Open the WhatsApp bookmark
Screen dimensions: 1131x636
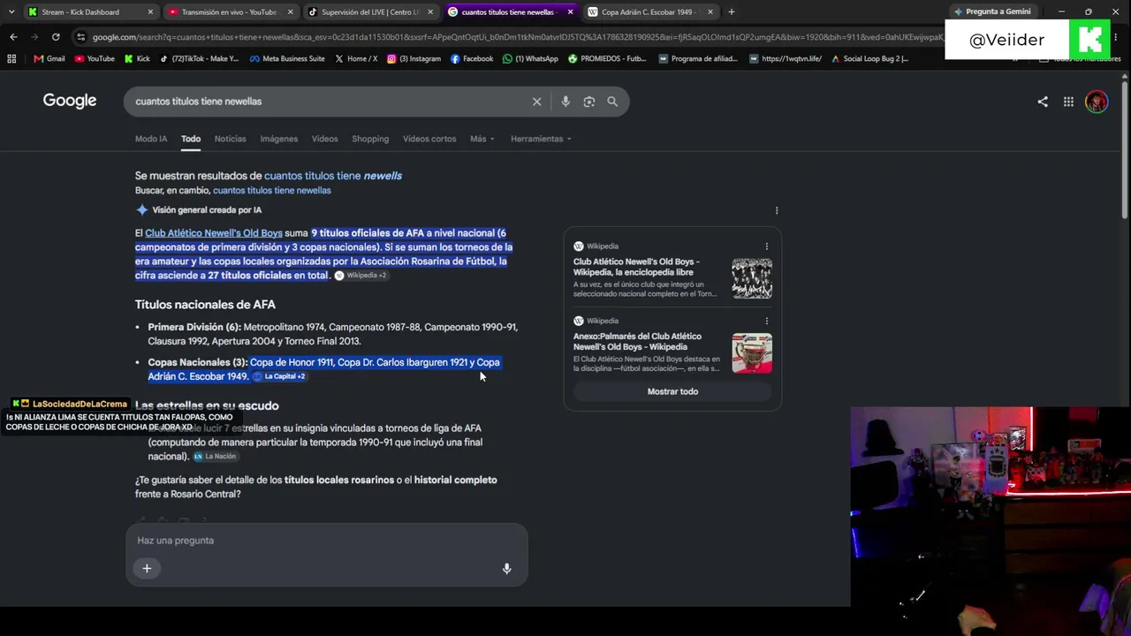530,58
